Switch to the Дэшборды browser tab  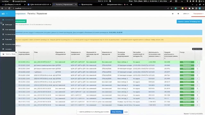13,4
